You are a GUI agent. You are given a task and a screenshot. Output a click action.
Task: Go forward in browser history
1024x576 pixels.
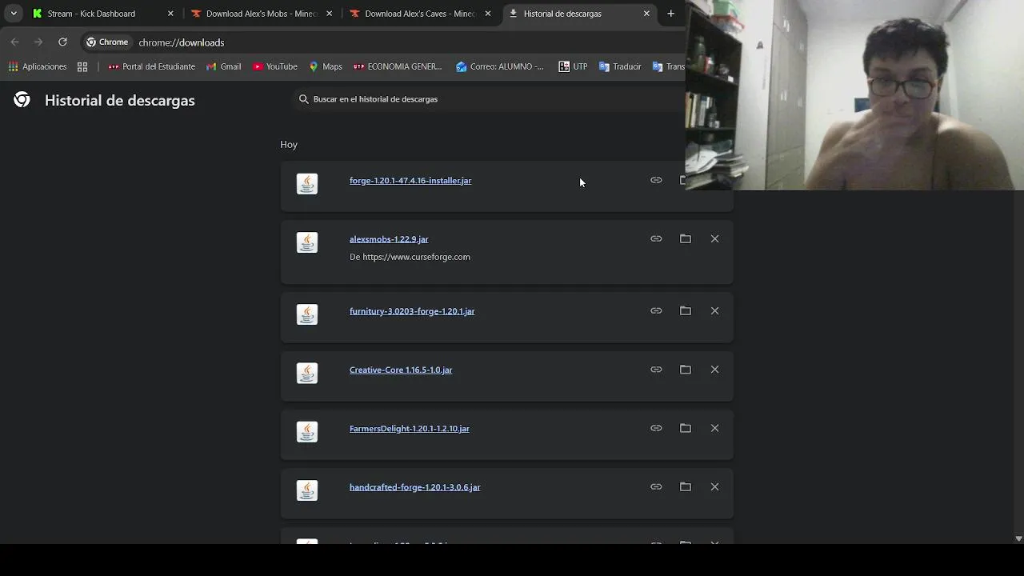pos(38,42)
